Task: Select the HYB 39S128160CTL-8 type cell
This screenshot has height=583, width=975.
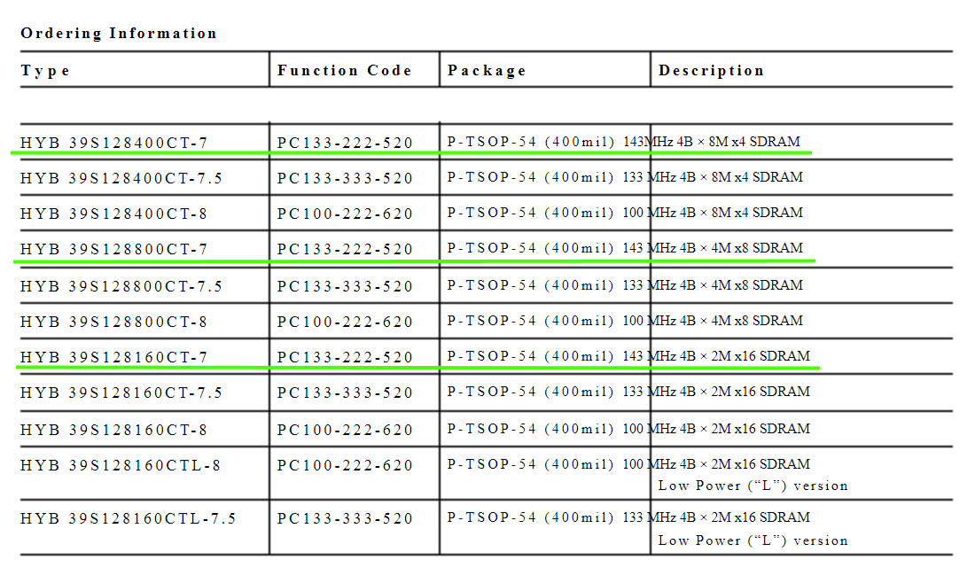Action: click(121, 465)
